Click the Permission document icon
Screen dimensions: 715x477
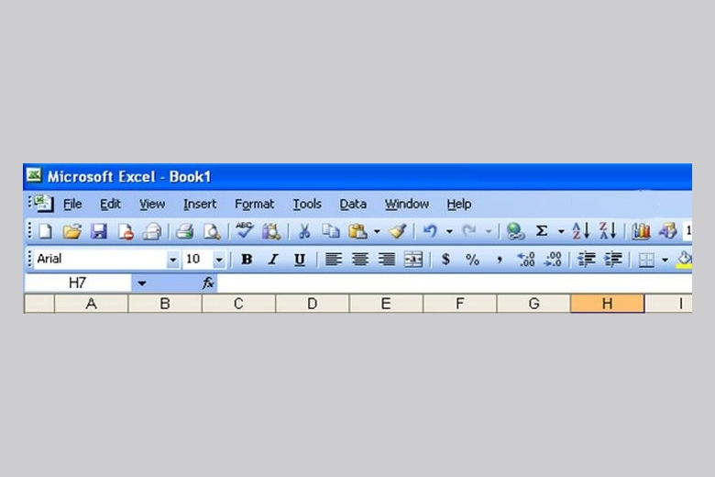coord(126,231)
